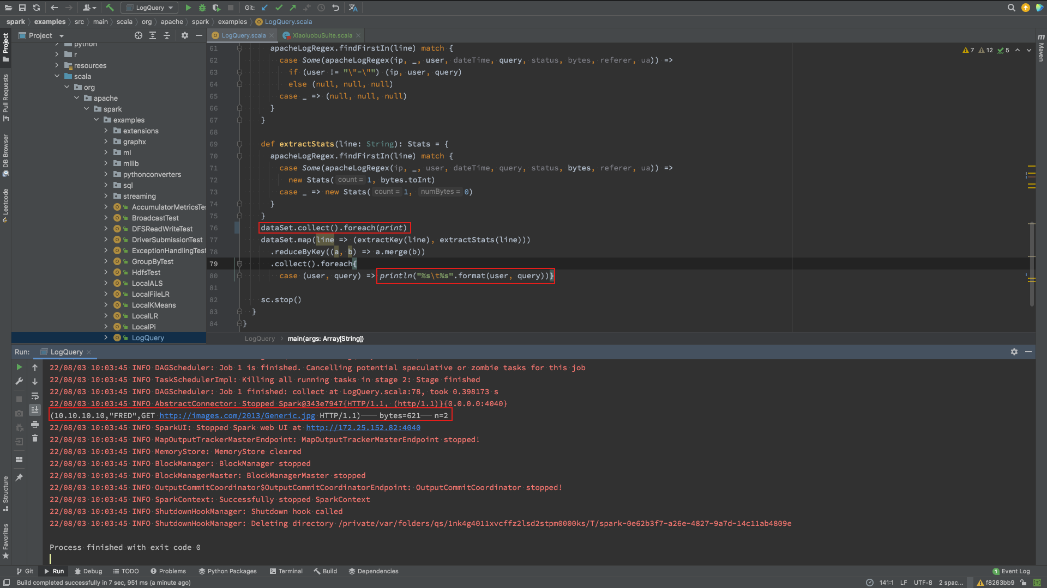Rerun LogQuery from Run panel play icon

pos(19,367)
